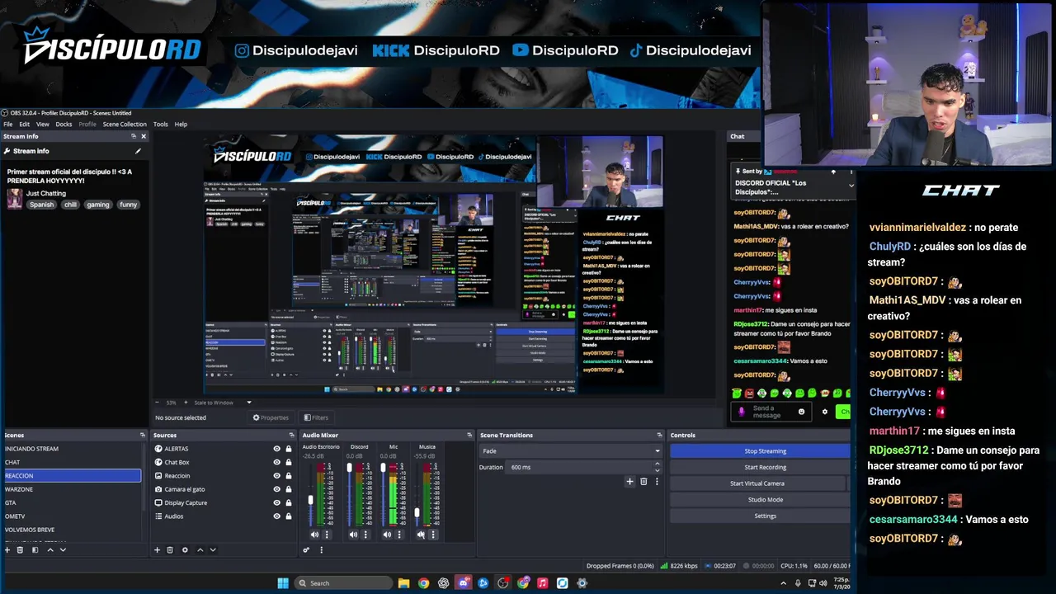The width and height of the screenshot is (1056, 594).
Task: Open the Tools menu
Action: 160,124
